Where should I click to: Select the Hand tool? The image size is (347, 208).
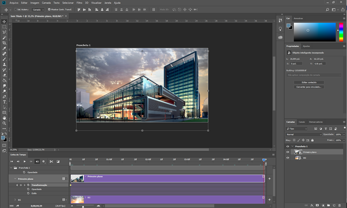tap(4, 118)
